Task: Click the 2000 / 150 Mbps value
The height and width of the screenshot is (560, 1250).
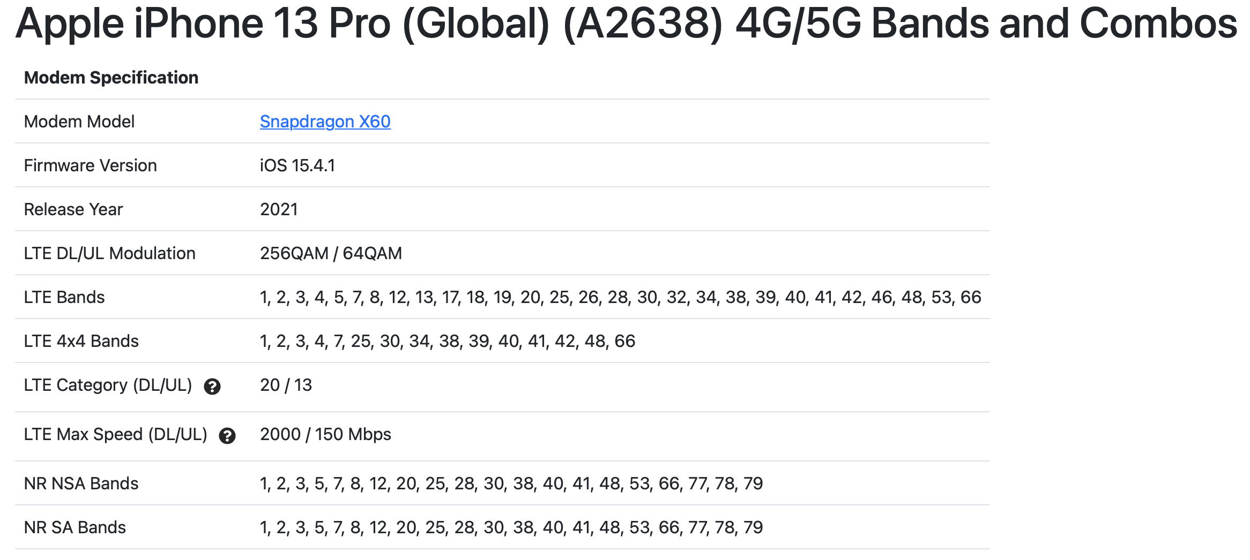Action: 325,434
